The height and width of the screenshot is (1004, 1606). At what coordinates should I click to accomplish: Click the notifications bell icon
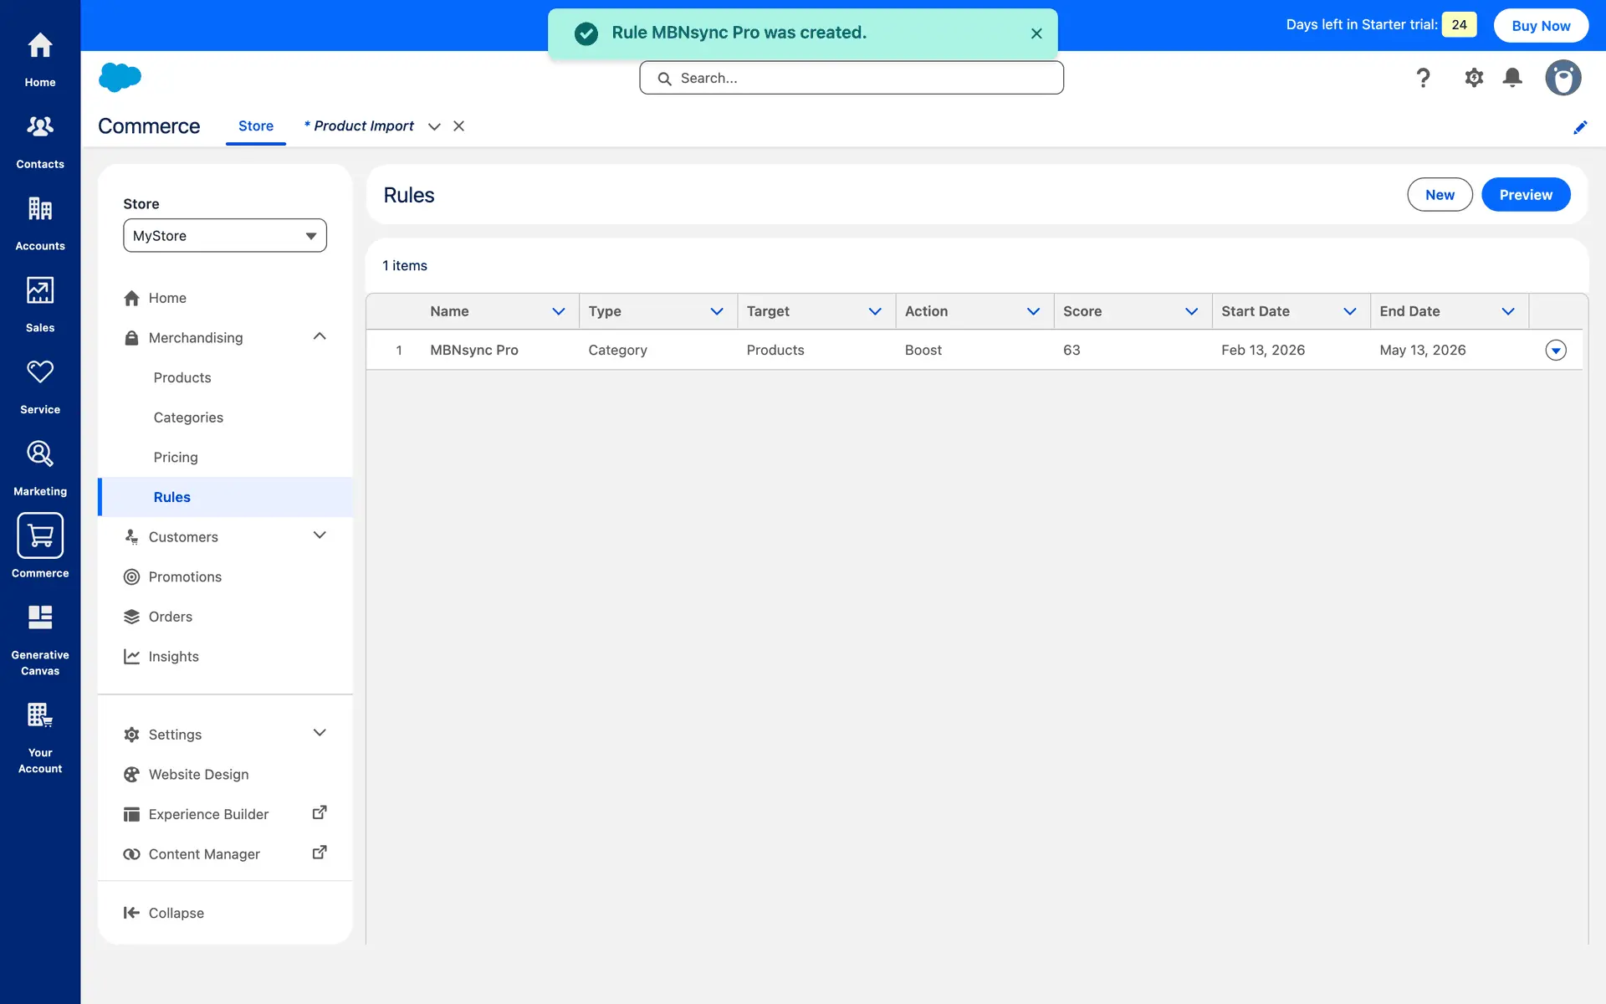(1512, 78)
